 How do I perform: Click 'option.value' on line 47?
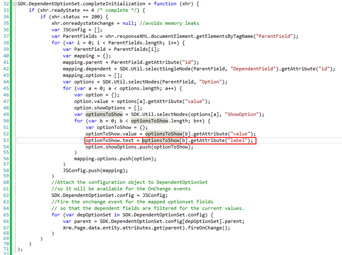91,102
